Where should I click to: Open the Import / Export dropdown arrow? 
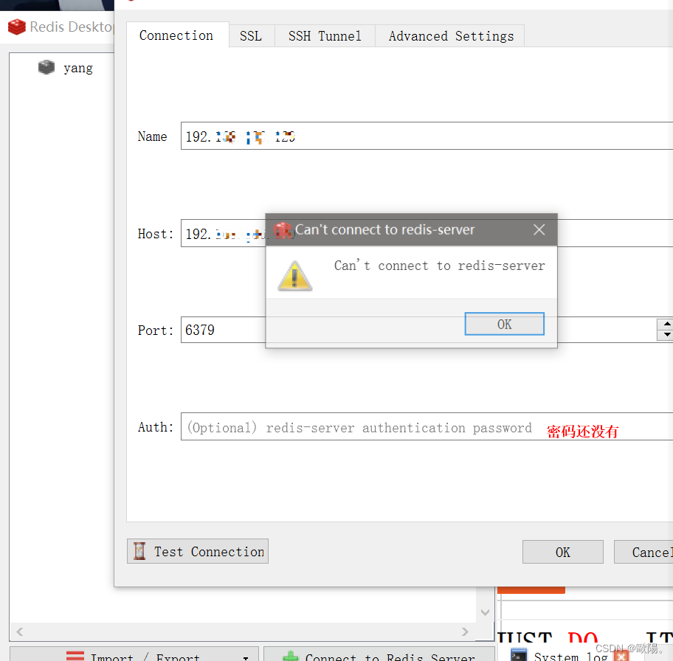coord(246,656)
